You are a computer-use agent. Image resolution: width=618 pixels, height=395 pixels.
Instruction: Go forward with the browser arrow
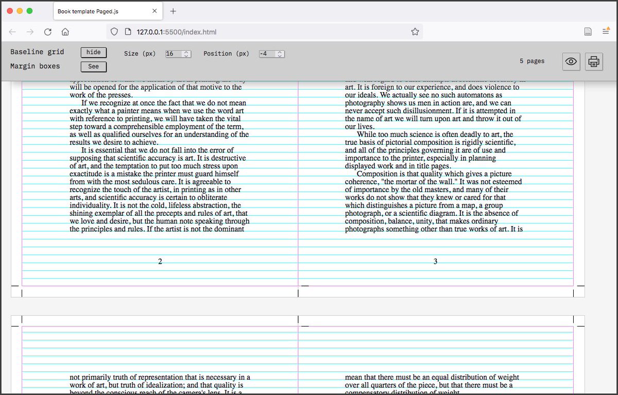[x=30, y=32]
